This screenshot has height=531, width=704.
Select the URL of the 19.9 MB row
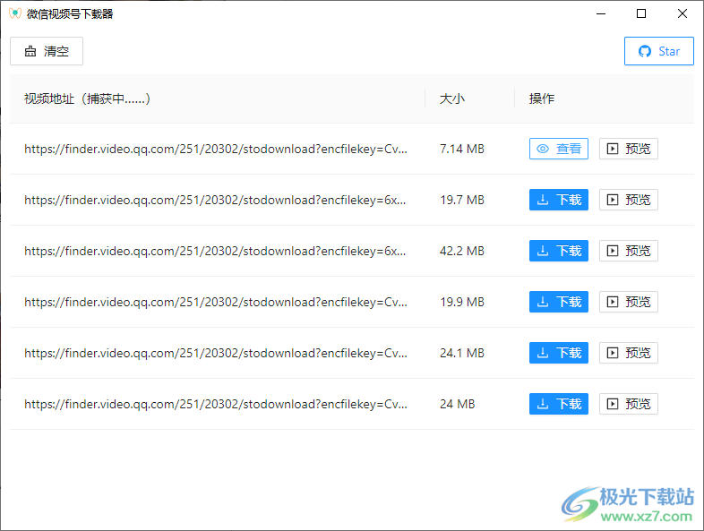tap(216, 302)
